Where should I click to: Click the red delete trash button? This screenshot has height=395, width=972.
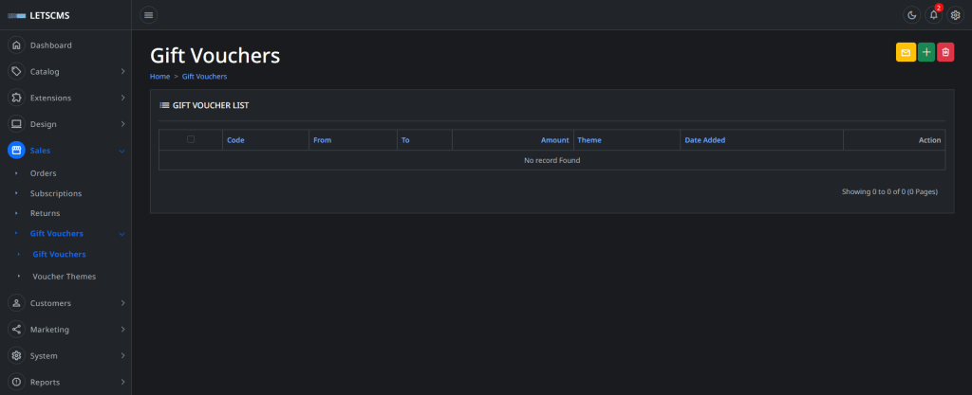click(x=945, y=52)
